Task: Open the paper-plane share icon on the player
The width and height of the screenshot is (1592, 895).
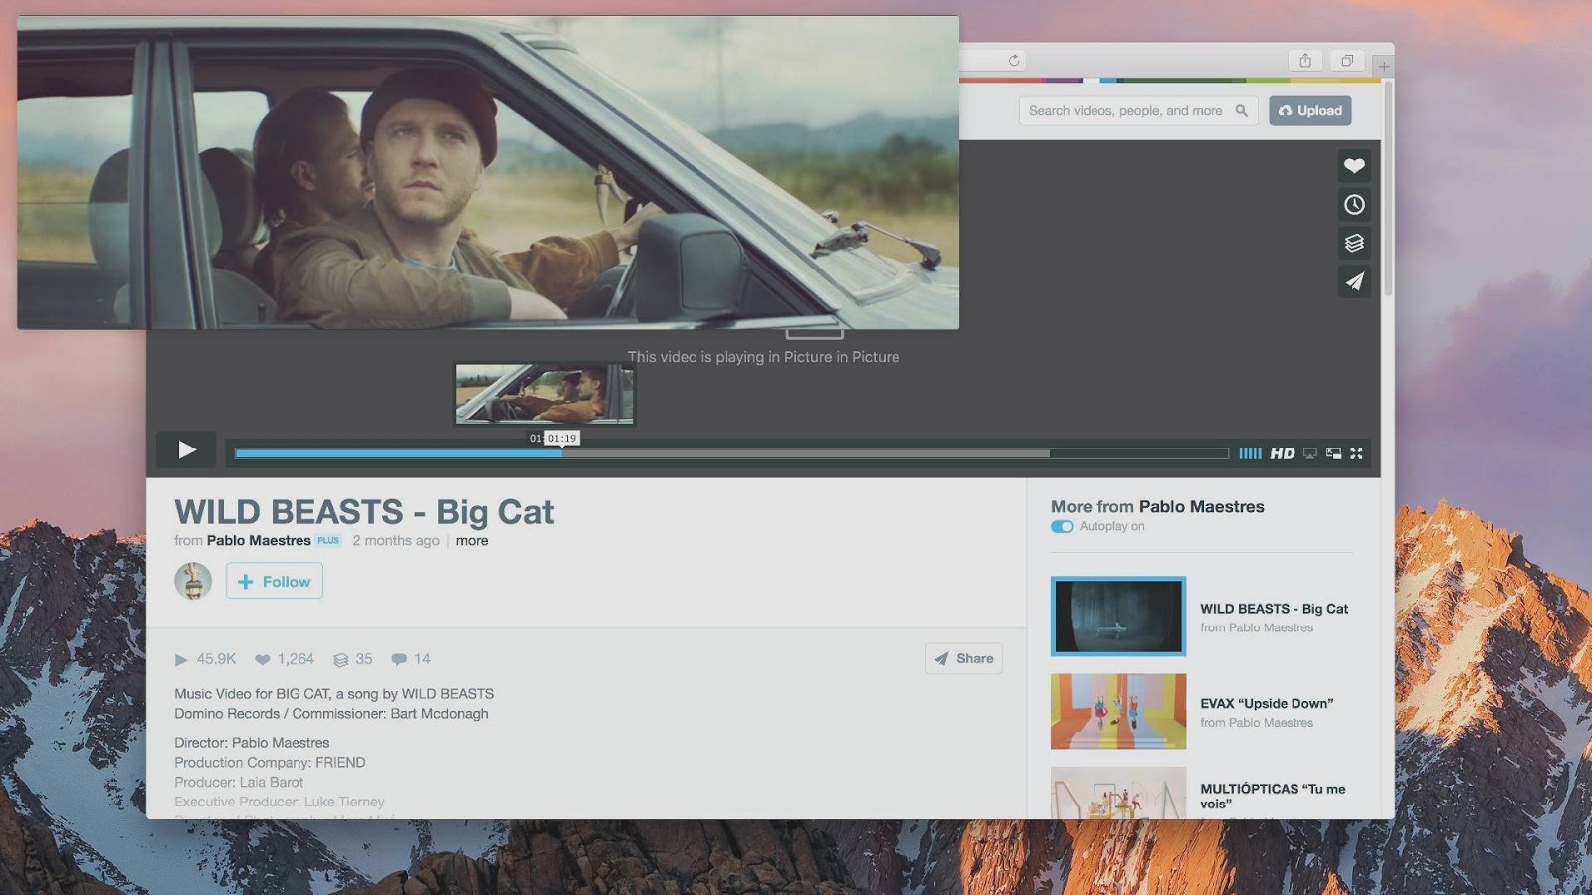Action: click(1354, 281)
